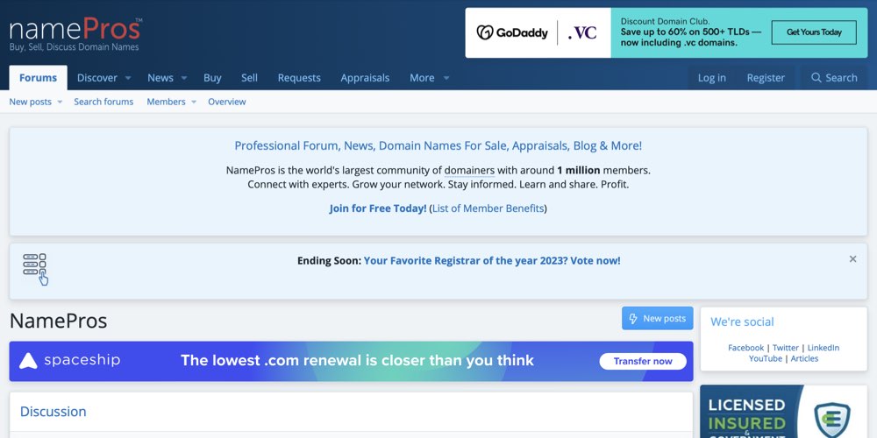Open the Discover menu

97,78
